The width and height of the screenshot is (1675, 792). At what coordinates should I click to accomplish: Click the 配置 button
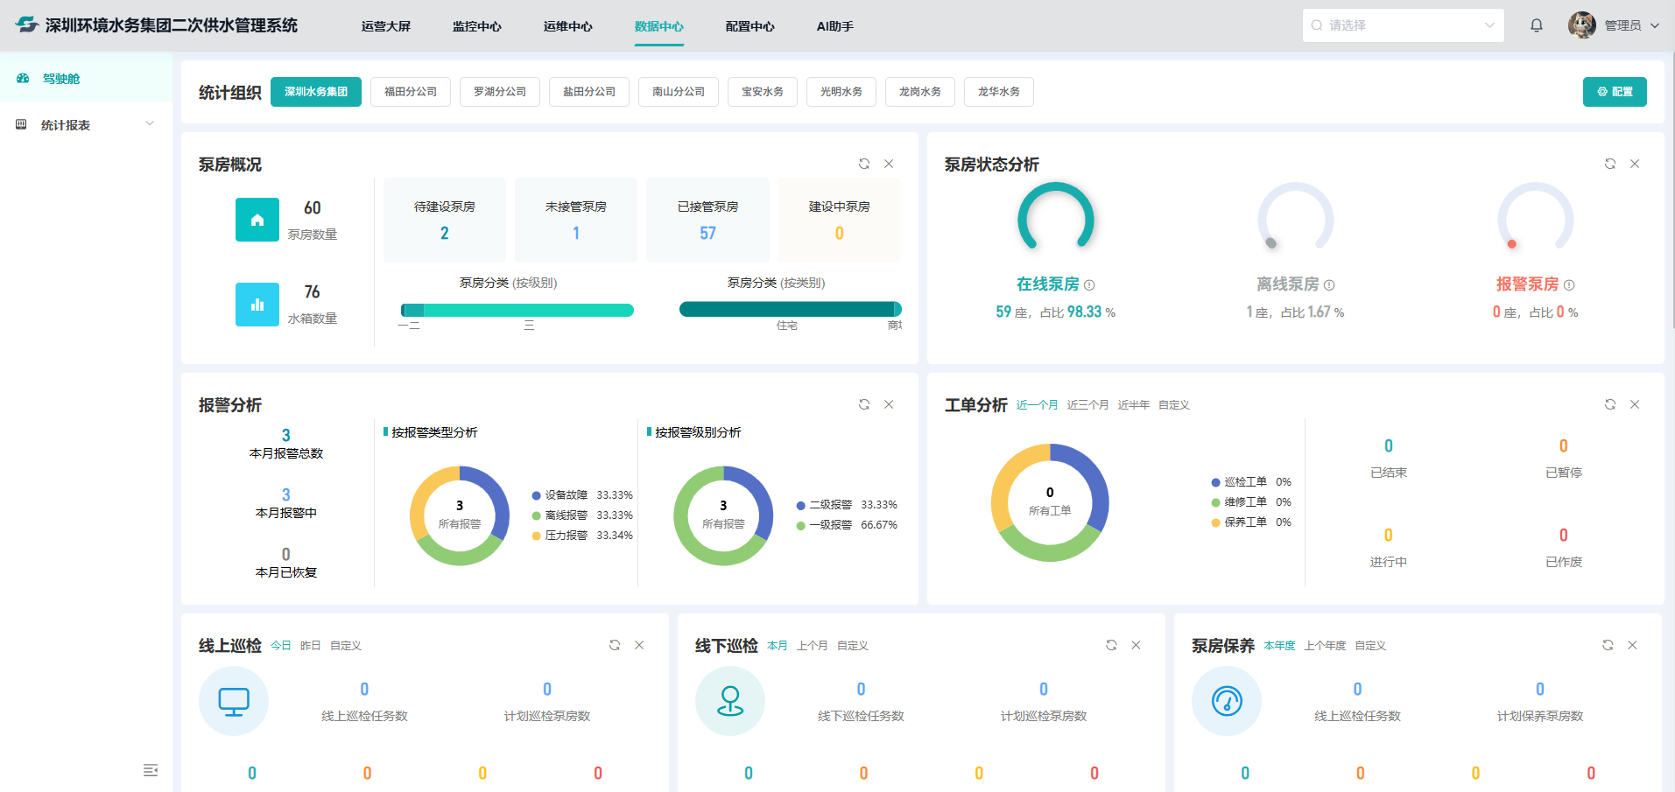click(1614, 92)
